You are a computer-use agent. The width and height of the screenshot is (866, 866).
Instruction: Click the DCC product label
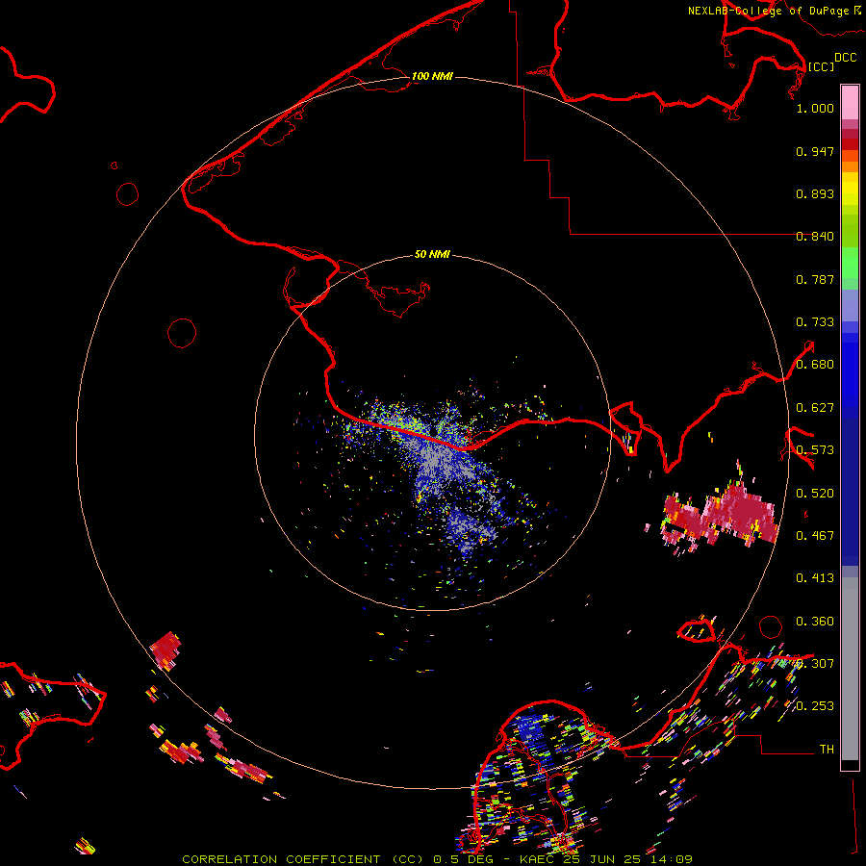(845, 58)
